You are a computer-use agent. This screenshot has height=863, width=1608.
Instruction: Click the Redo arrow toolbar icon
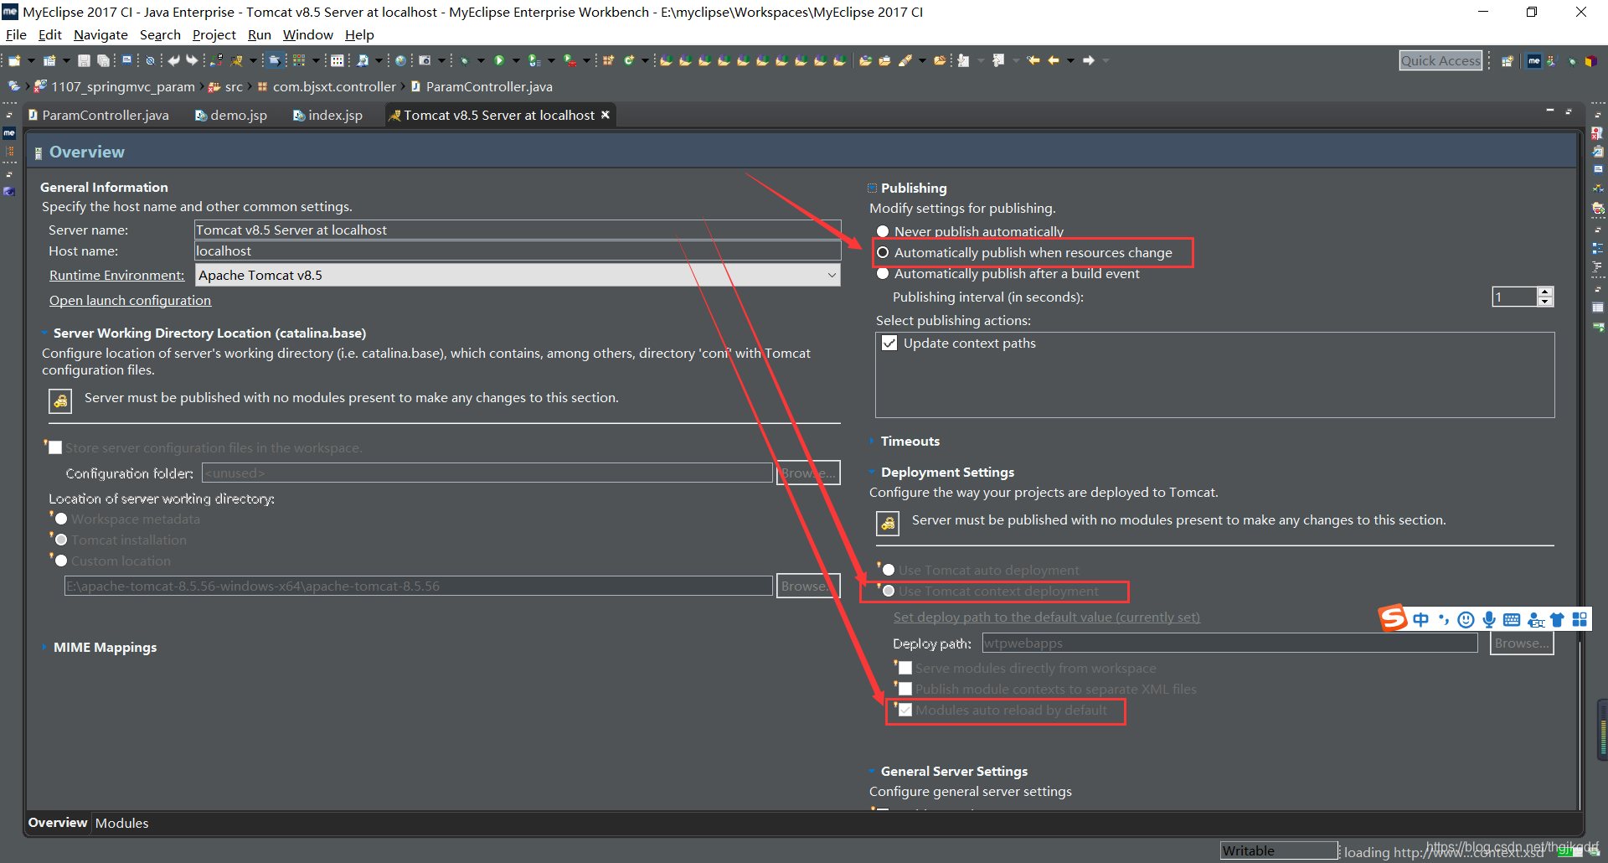click(192, 60)
